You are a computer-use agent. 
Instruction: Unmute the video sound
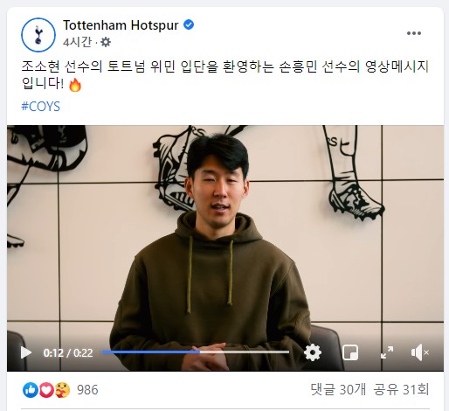[x=419, y=352]
